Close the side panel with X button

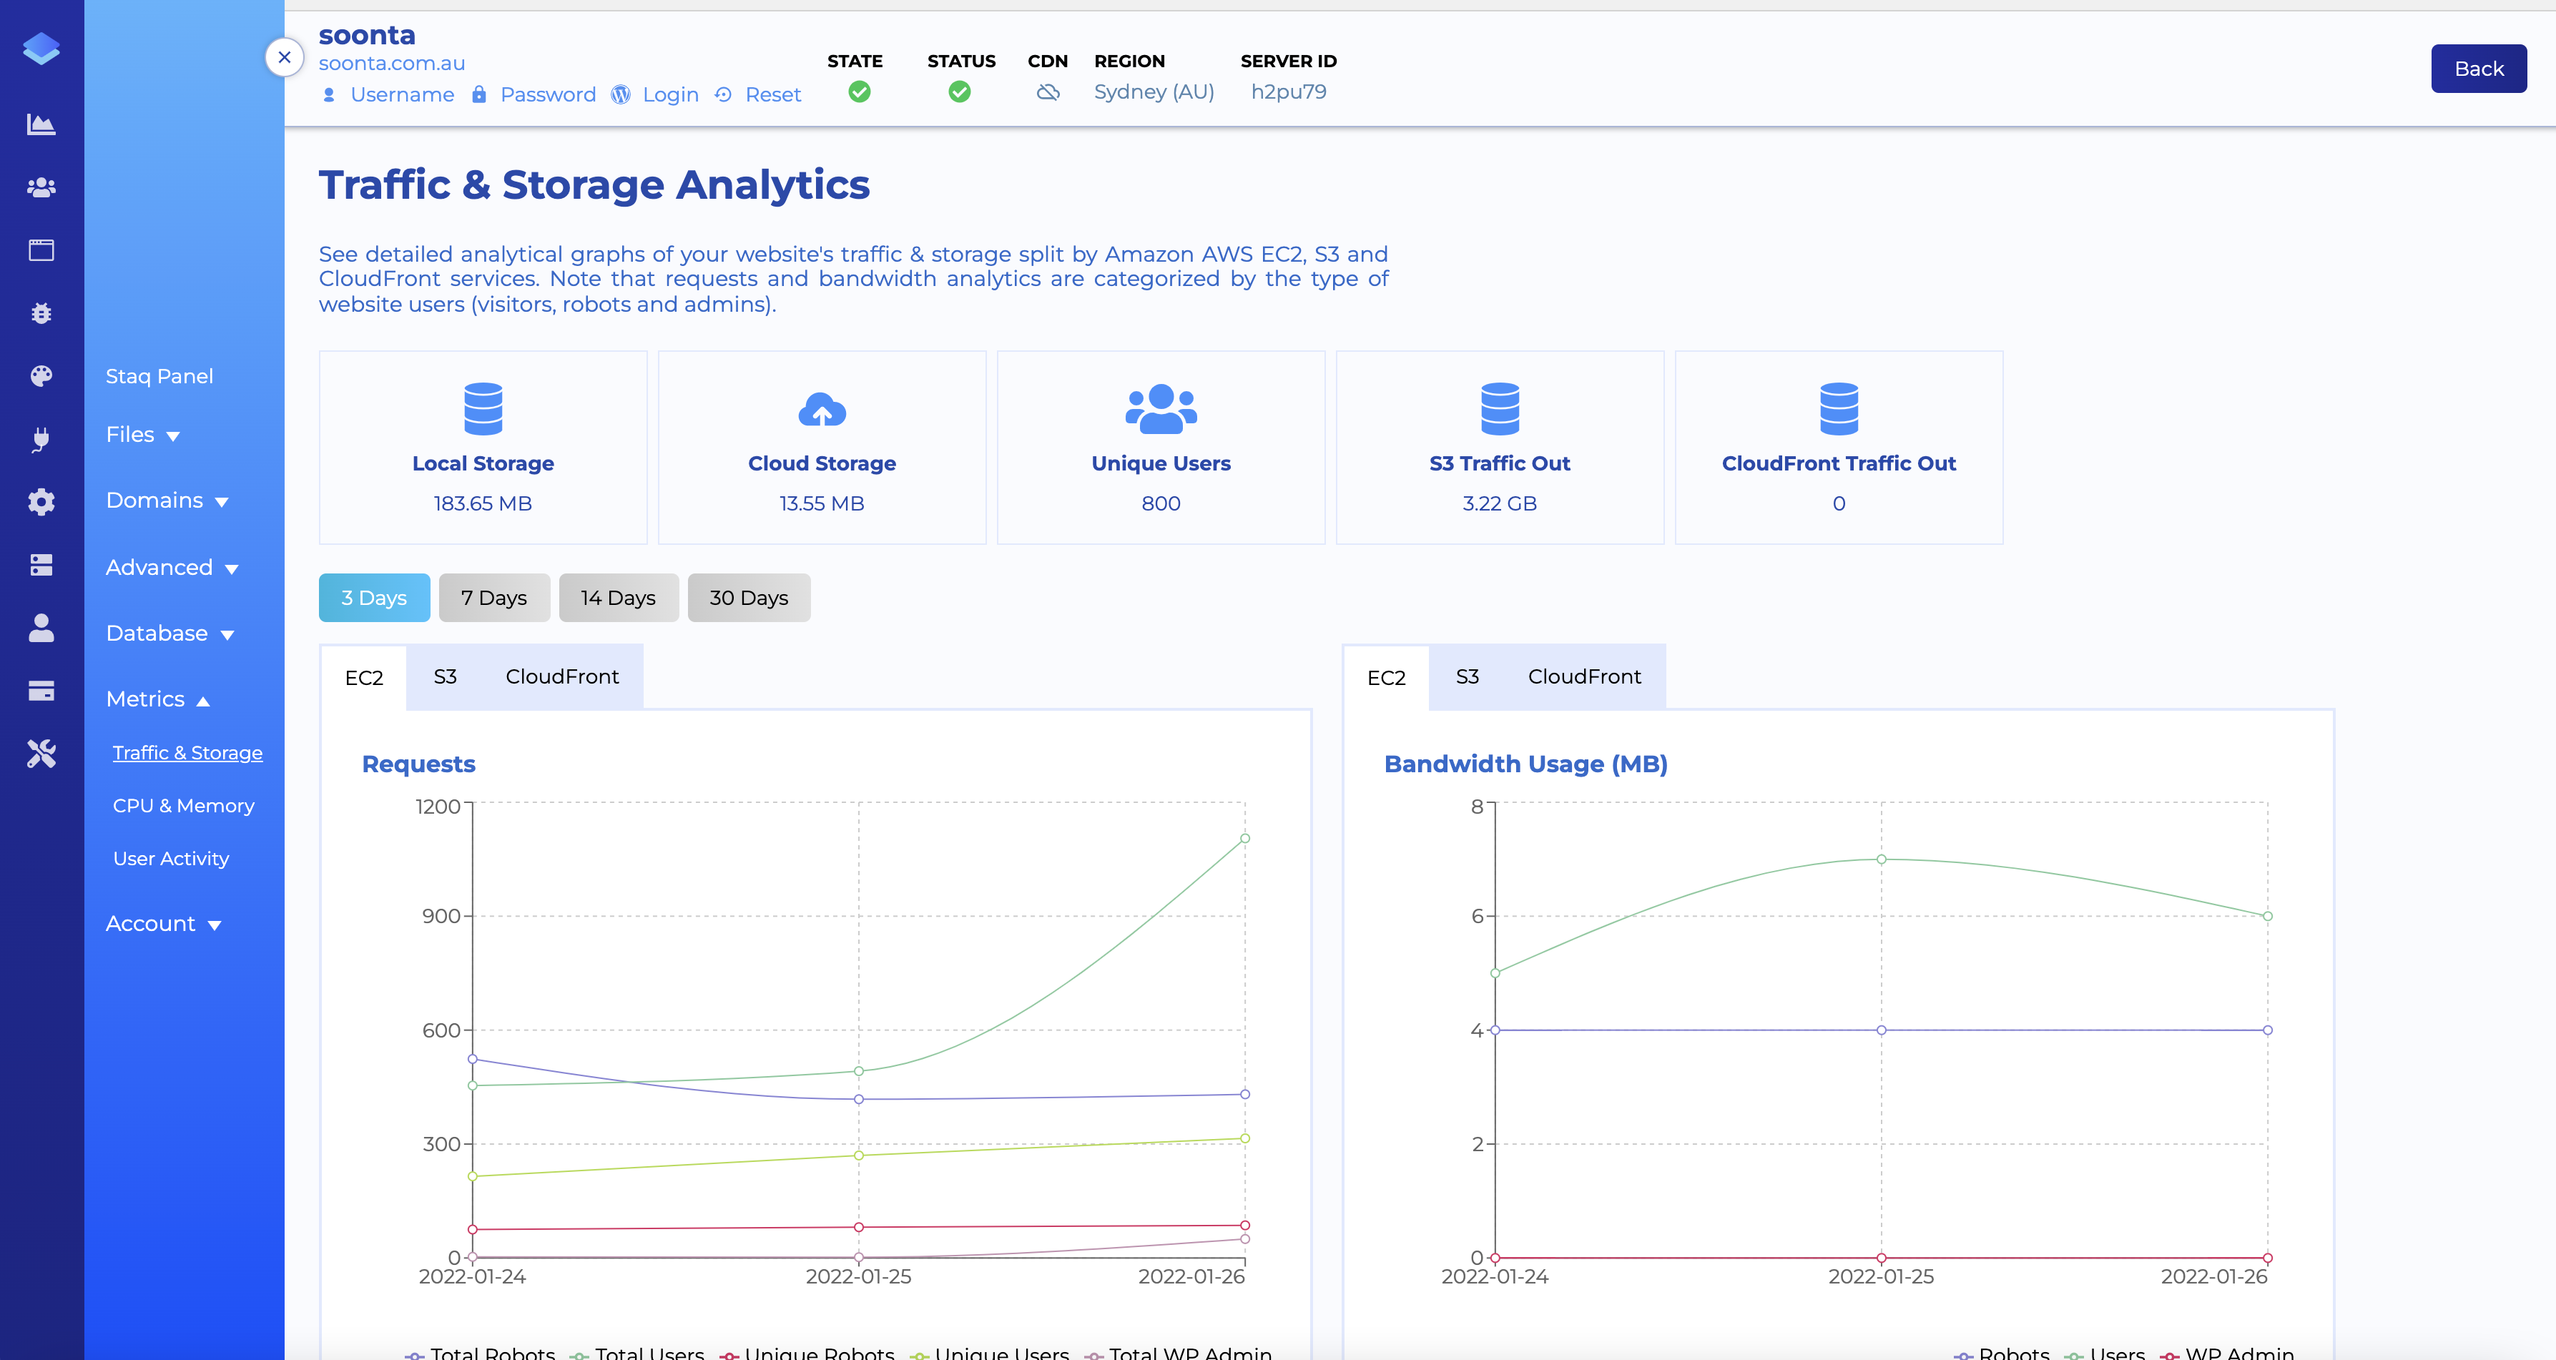click(x=285, y=57)
